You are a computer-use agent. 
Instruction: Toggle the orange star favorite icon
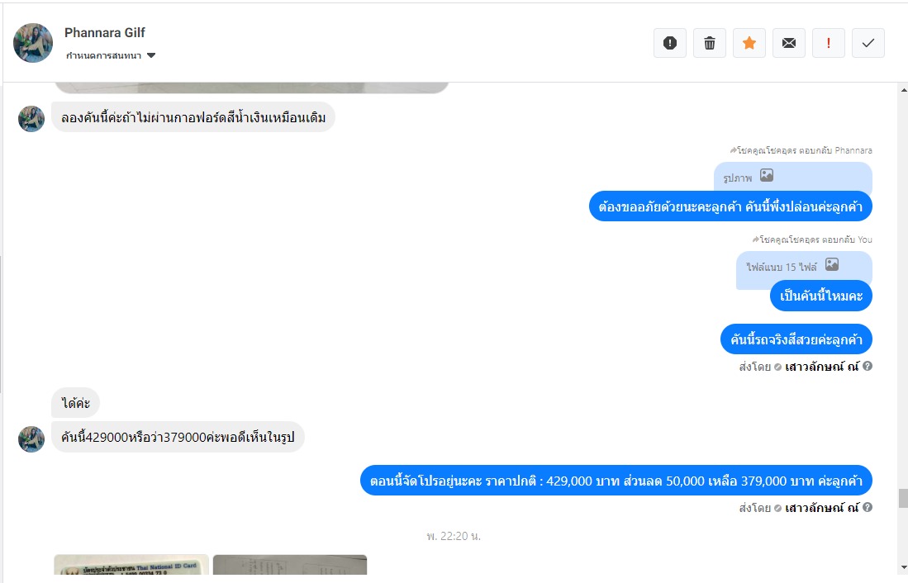[749, 43]
